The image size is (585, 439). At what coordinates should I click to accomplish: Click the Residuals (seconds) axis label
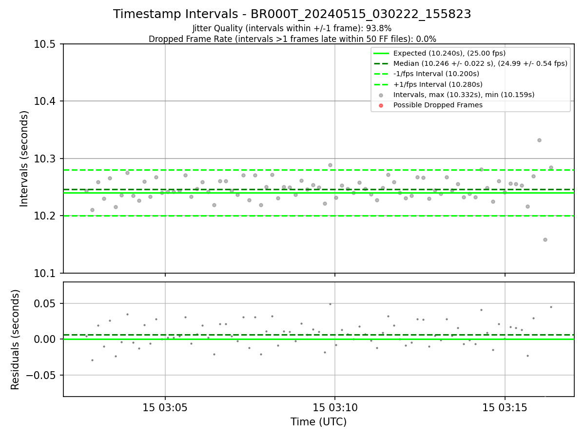click(x=16, y=339)
